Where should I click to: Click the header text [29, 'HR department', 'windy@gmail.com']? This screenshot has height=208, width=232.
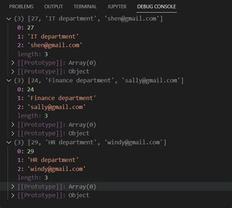click(97, 143)
